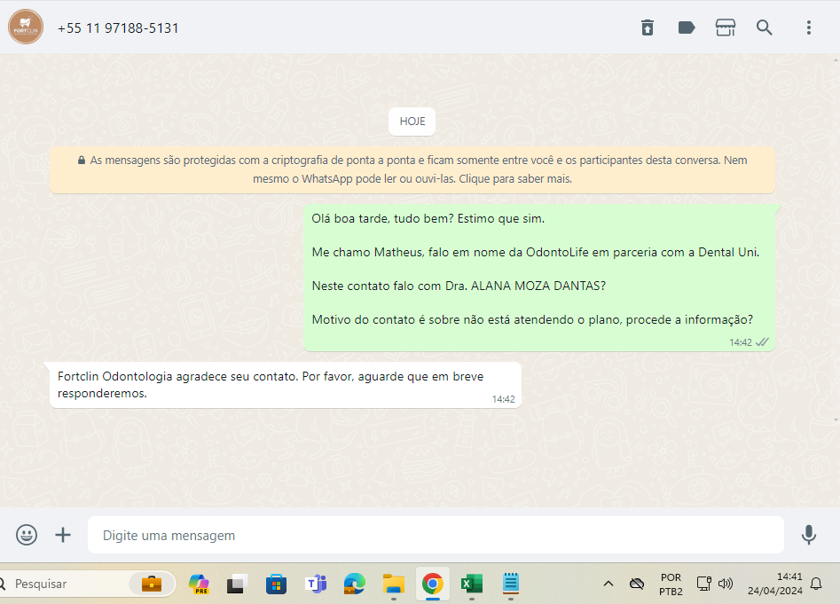Open the attachment plus menu
This screenshot has width=840, height=604.
pos(63,535)
